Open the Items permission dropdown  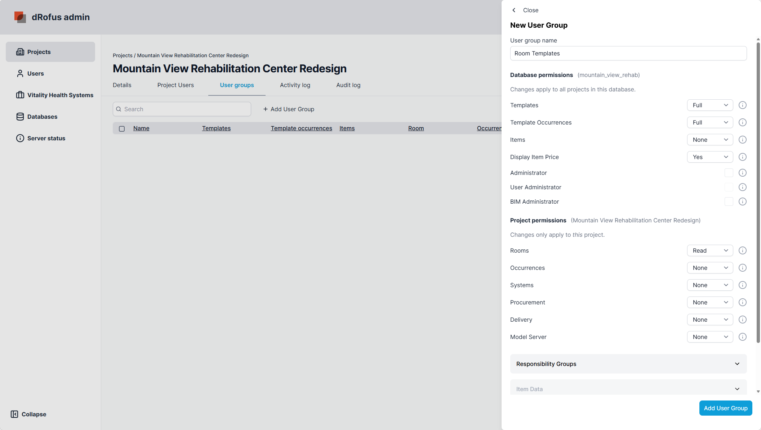[710, 140]
